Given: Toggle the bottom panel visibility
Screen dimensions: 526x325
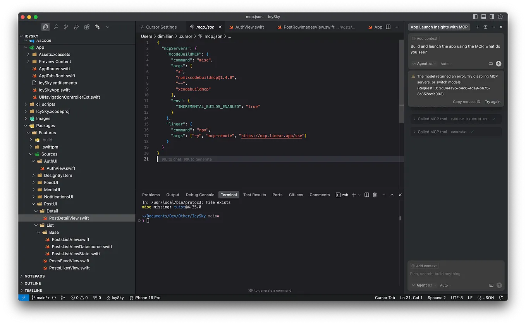Looking at the screenshot, I should [x=483, y=17].
